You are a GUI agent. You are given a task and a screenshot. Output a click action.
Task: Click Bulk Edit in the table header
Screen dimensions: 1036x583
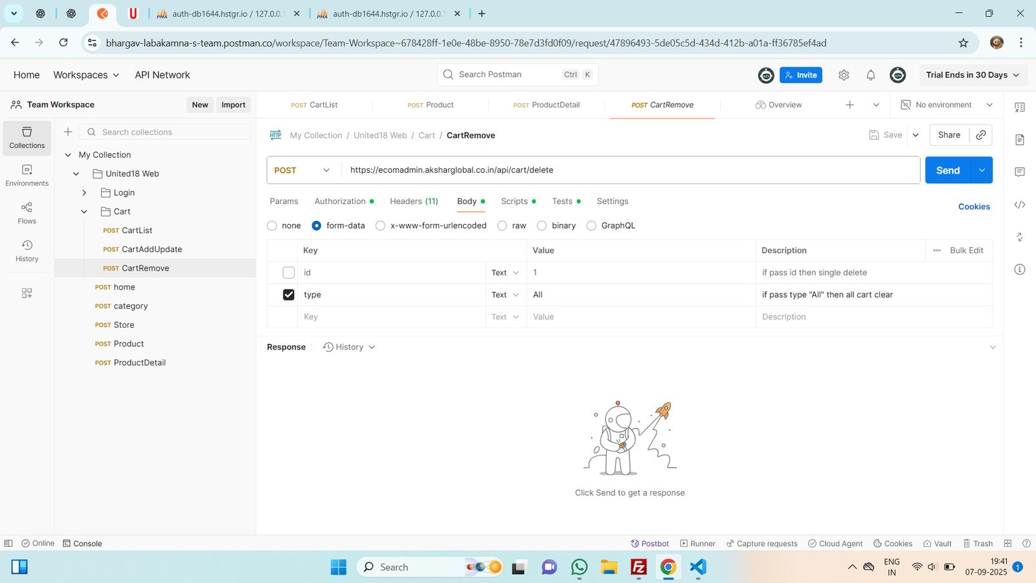966,251
